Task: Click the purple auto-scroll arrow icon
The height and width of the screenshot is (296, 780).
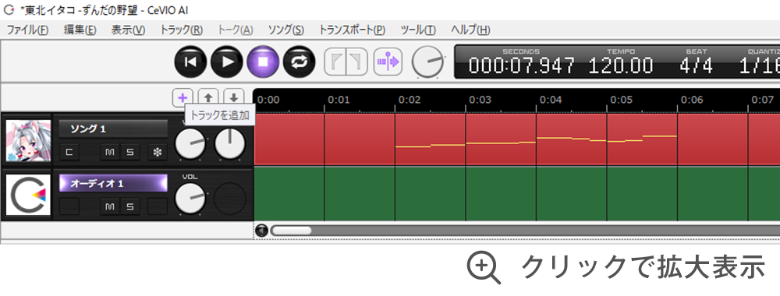Action: click(x=388, y=62)
